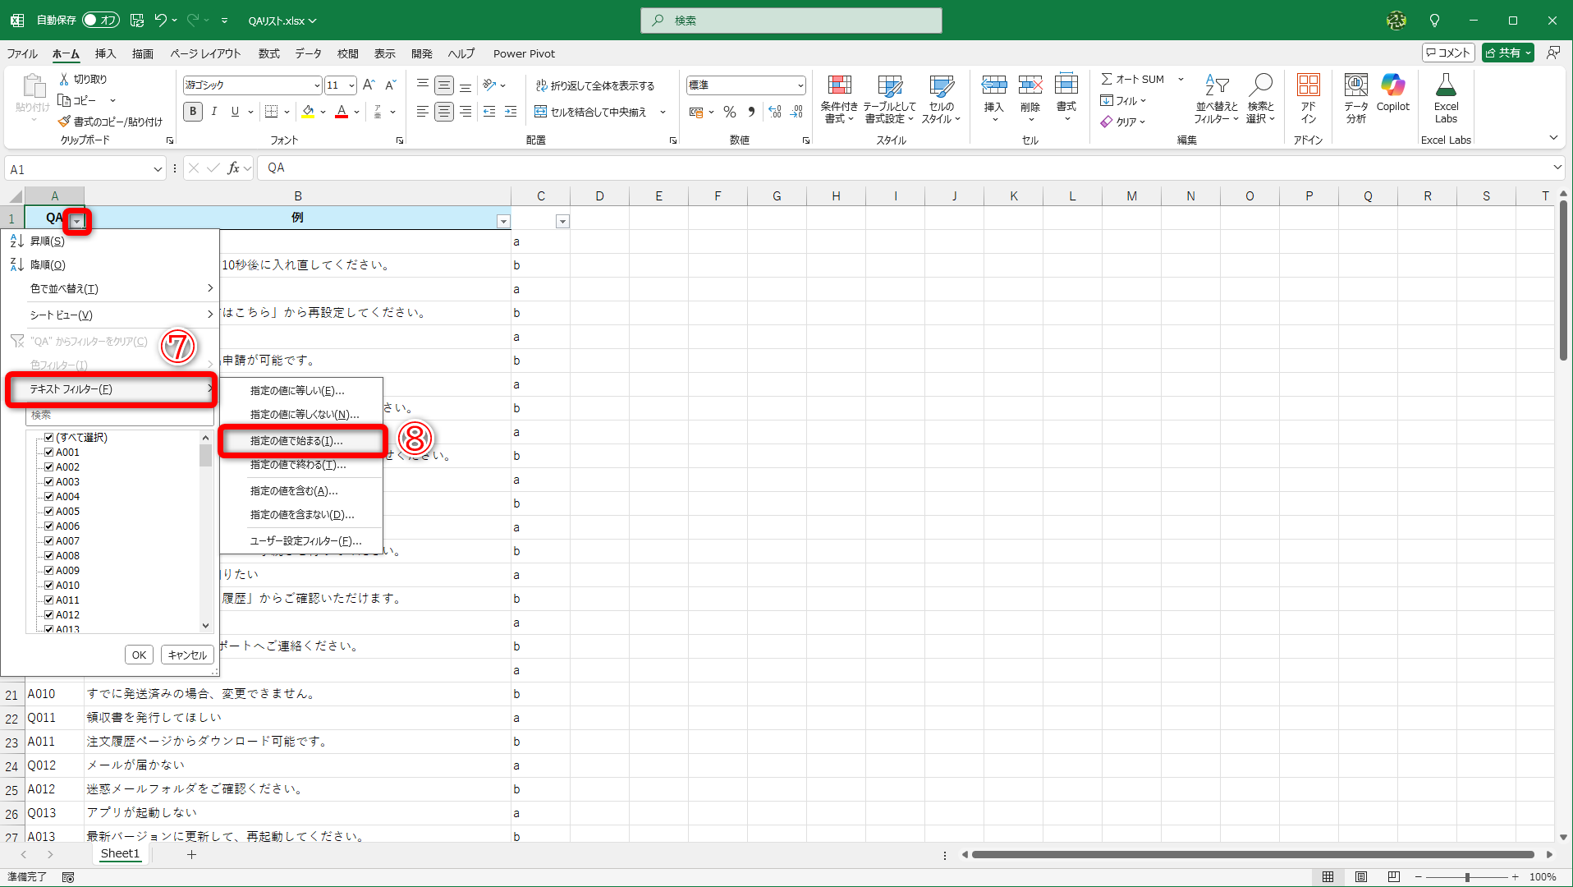This screenshot has height=887, width=1573.
Task: Select the Sheet1 tab
Action: point(120,854)
